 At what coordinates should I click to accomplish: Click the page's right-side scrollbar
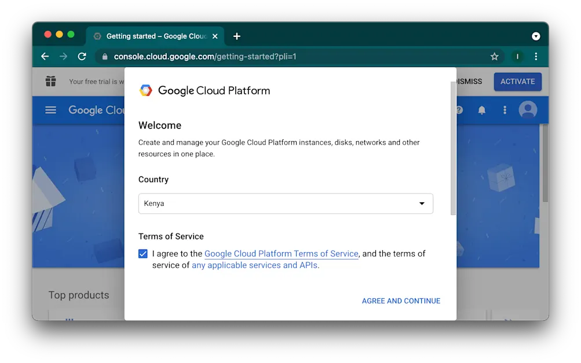click(546, 163)
